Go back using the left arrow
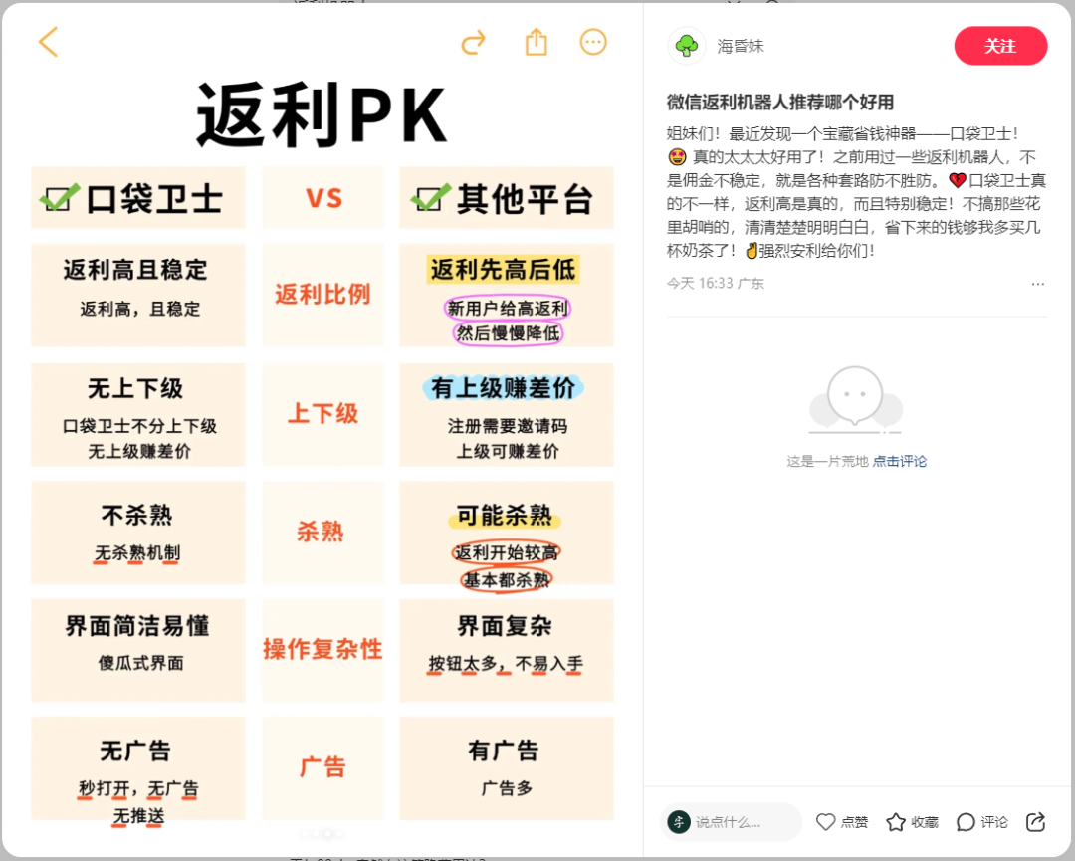The height and width of the screenshot is (861, 1075). pyautogui.click(x=48, y=42)
